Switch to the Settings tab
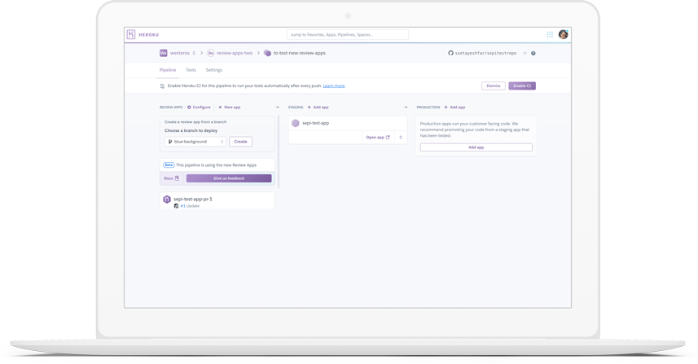 [213, 70]
